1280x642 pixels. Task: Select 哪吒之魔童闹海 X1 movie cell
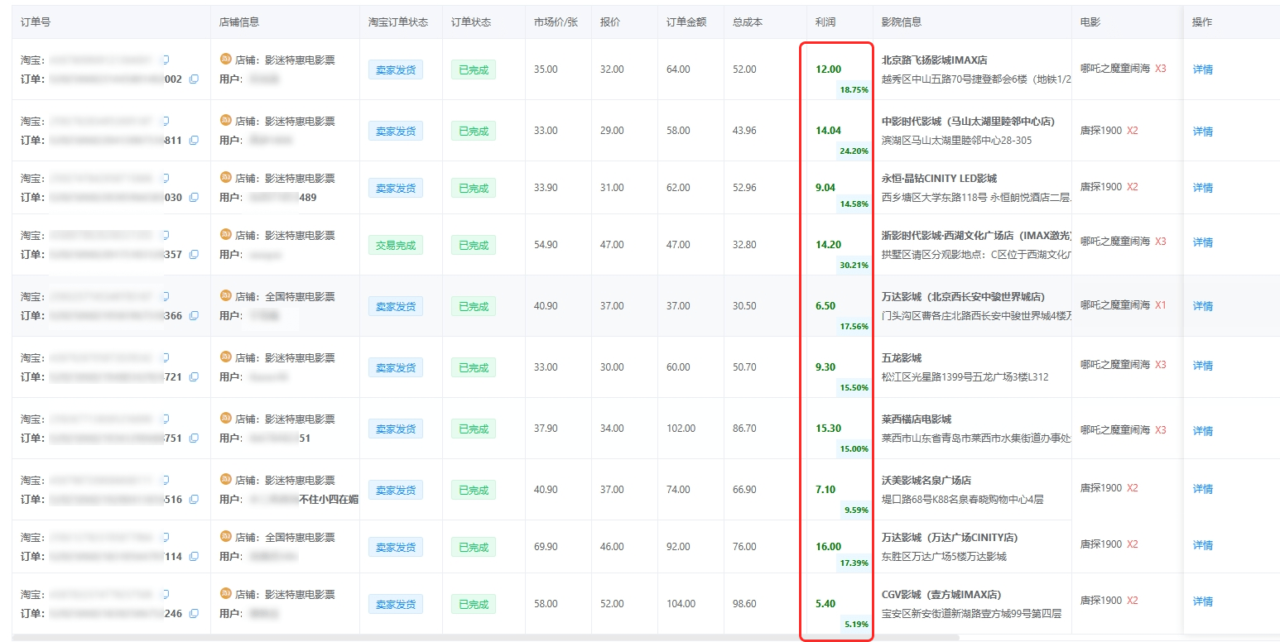click(x=1123, y=305)
